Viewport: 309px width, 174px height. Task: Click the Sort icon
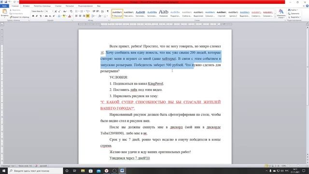[x=102, y=12]
